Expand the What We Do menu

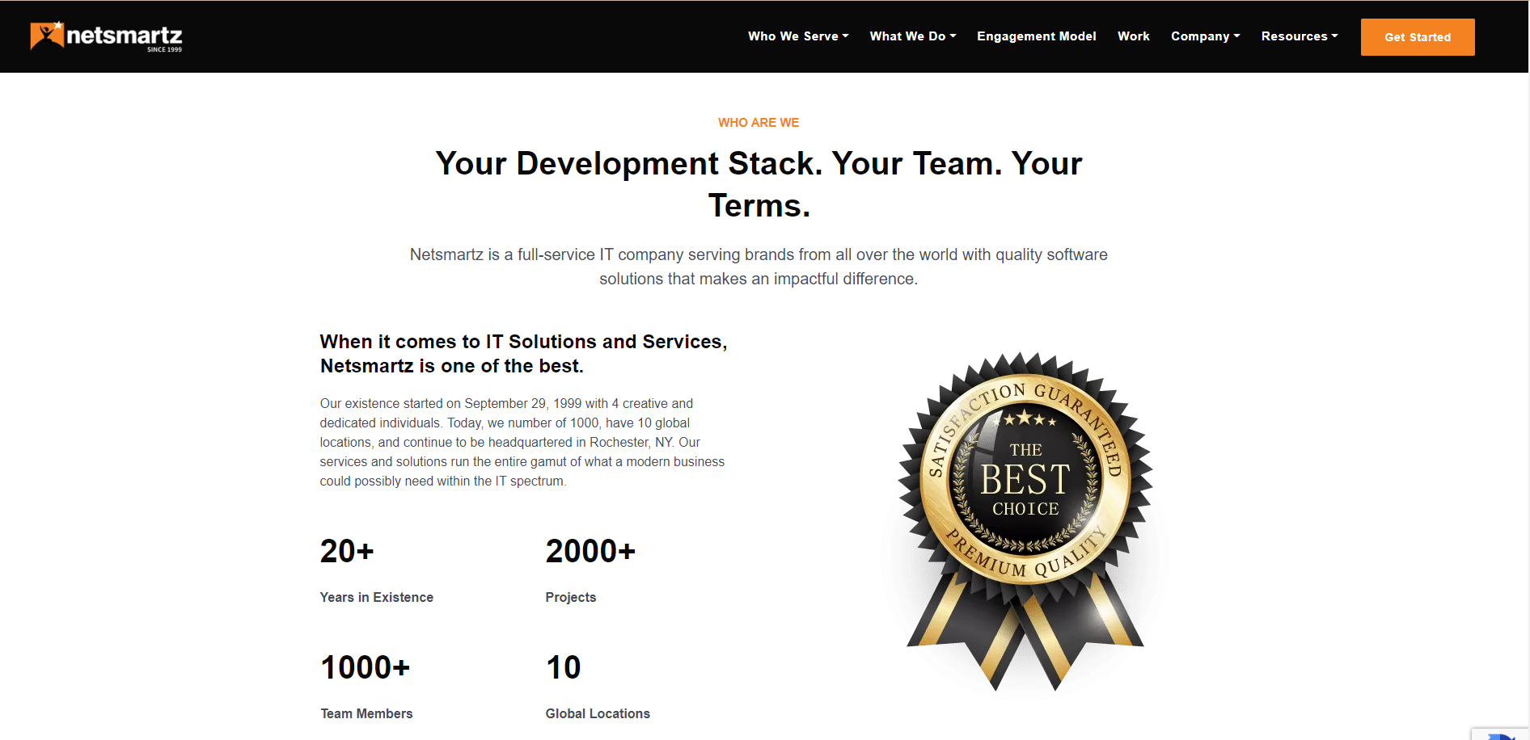tap(913, 36)
